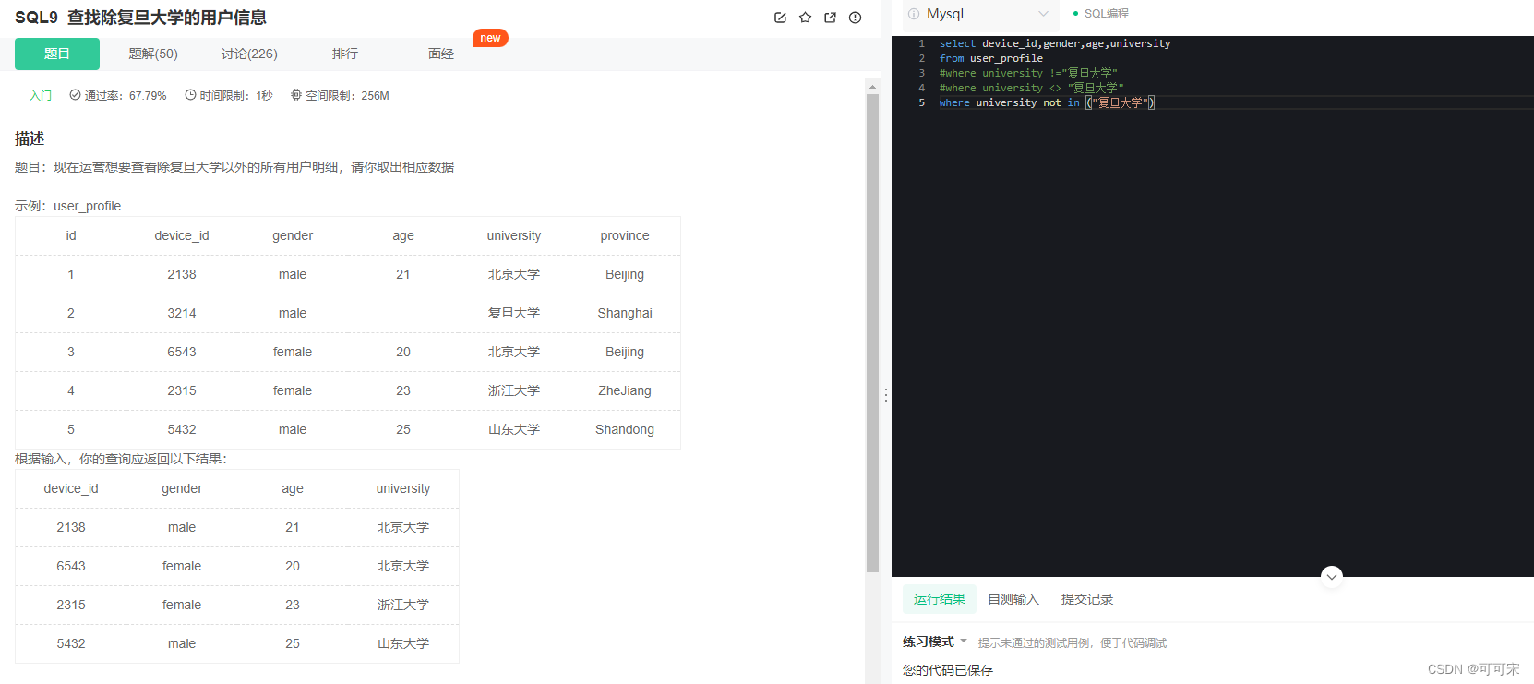The width and height of the screenshot is (1534, 684).
Task: Click 浙江大学 in the result table
Action: tap(403, 605)
